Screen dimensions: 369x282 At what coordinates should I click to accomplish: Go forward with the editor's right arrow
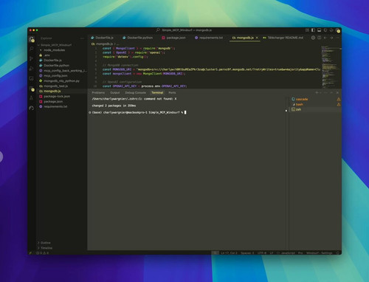[331, 38]
